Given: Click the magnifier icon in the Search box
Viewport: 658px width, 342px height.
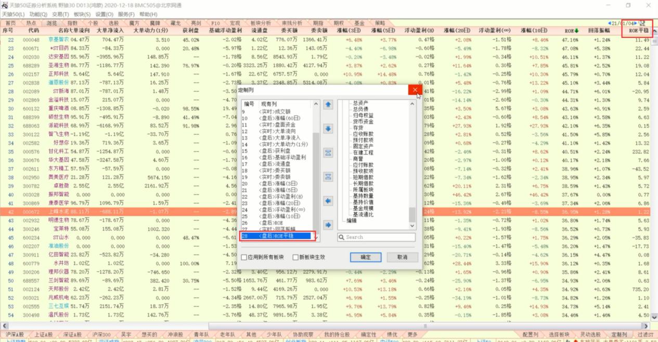Looking at the screenshot, I should click(342, 237).
